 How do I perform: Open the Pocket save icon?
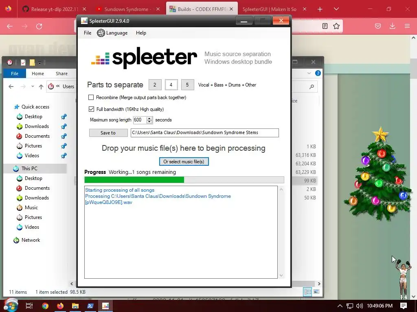(377, 26)
